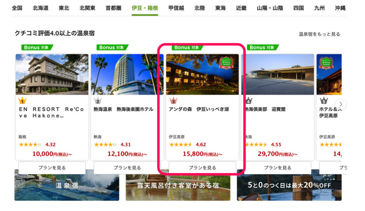This screenshot has height=211, width=365.
Task: Select the 全国 tab
Action: tap(17, 8)
